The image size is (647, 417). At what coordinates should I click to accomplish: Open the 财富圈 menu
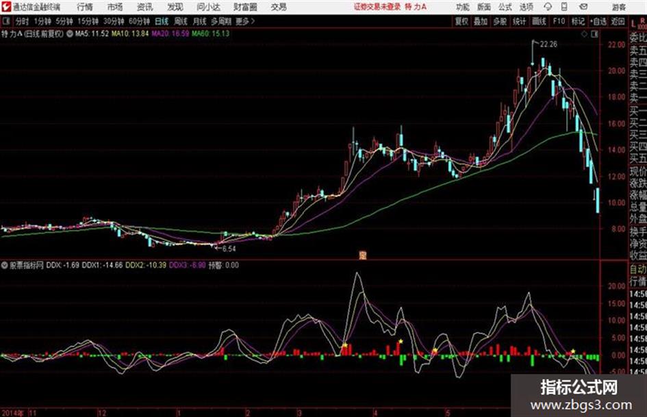tap(245, 7)
